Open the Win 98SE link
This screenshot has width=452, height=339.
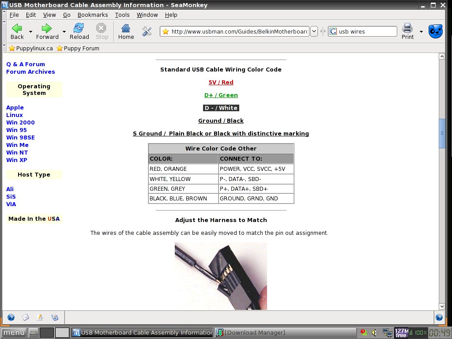coord(20,138)
